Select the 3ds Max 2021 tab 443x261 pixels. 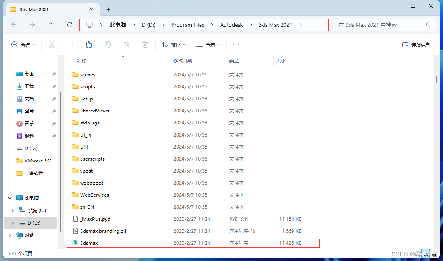[x=53, y=9]
